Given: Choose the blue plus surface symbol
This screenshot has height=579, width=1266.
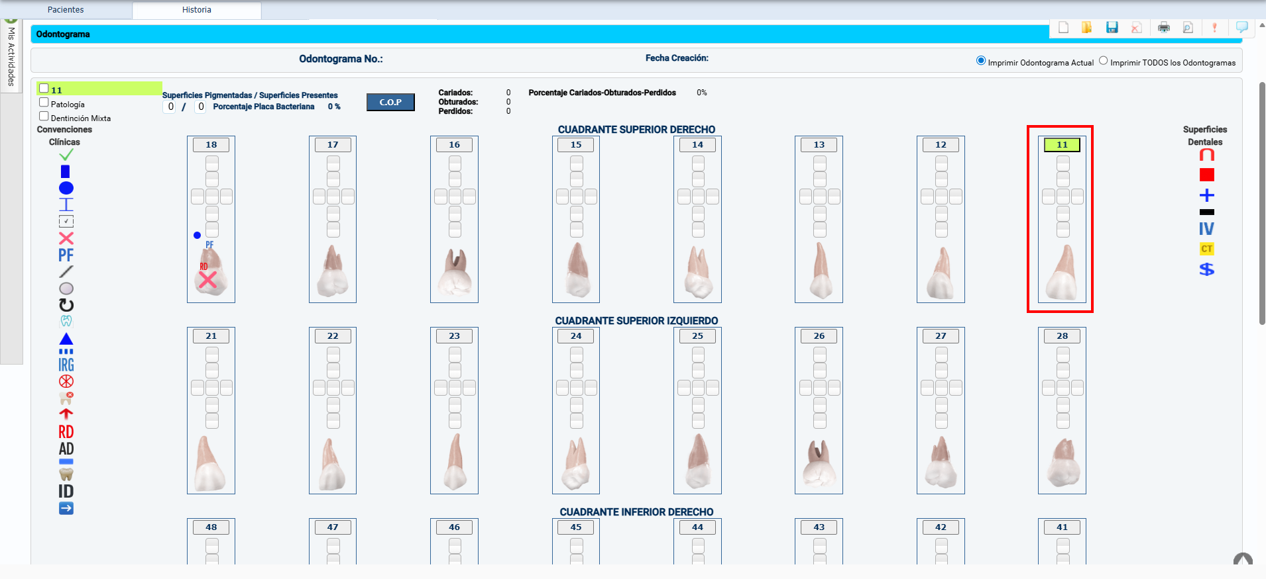Looking at the screenshot, I should 1206,195.
